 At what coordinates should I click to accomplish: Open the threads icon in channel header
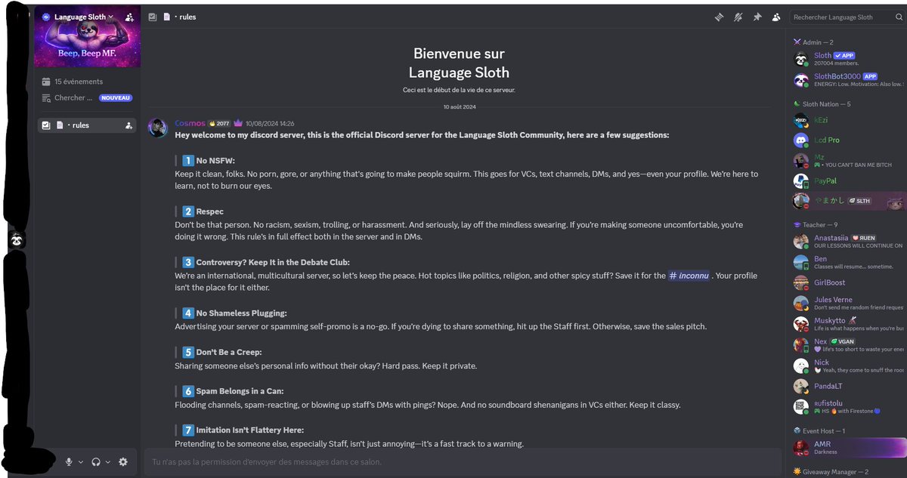click(719, 17)
